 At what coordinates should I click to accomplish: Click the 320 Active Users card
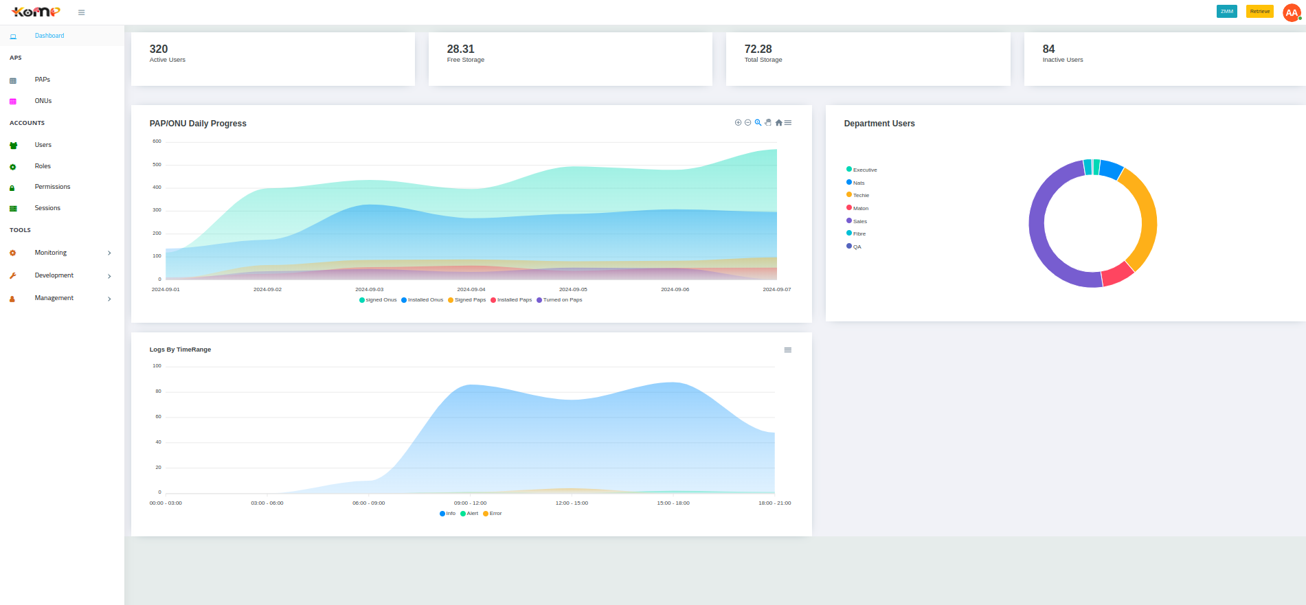click(x=273, y=59)
